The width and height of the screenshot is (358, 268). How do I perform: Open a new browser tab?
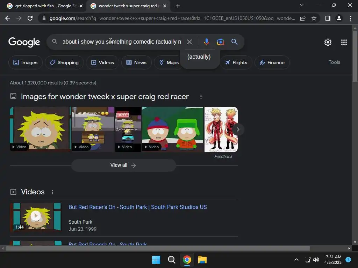178,6
